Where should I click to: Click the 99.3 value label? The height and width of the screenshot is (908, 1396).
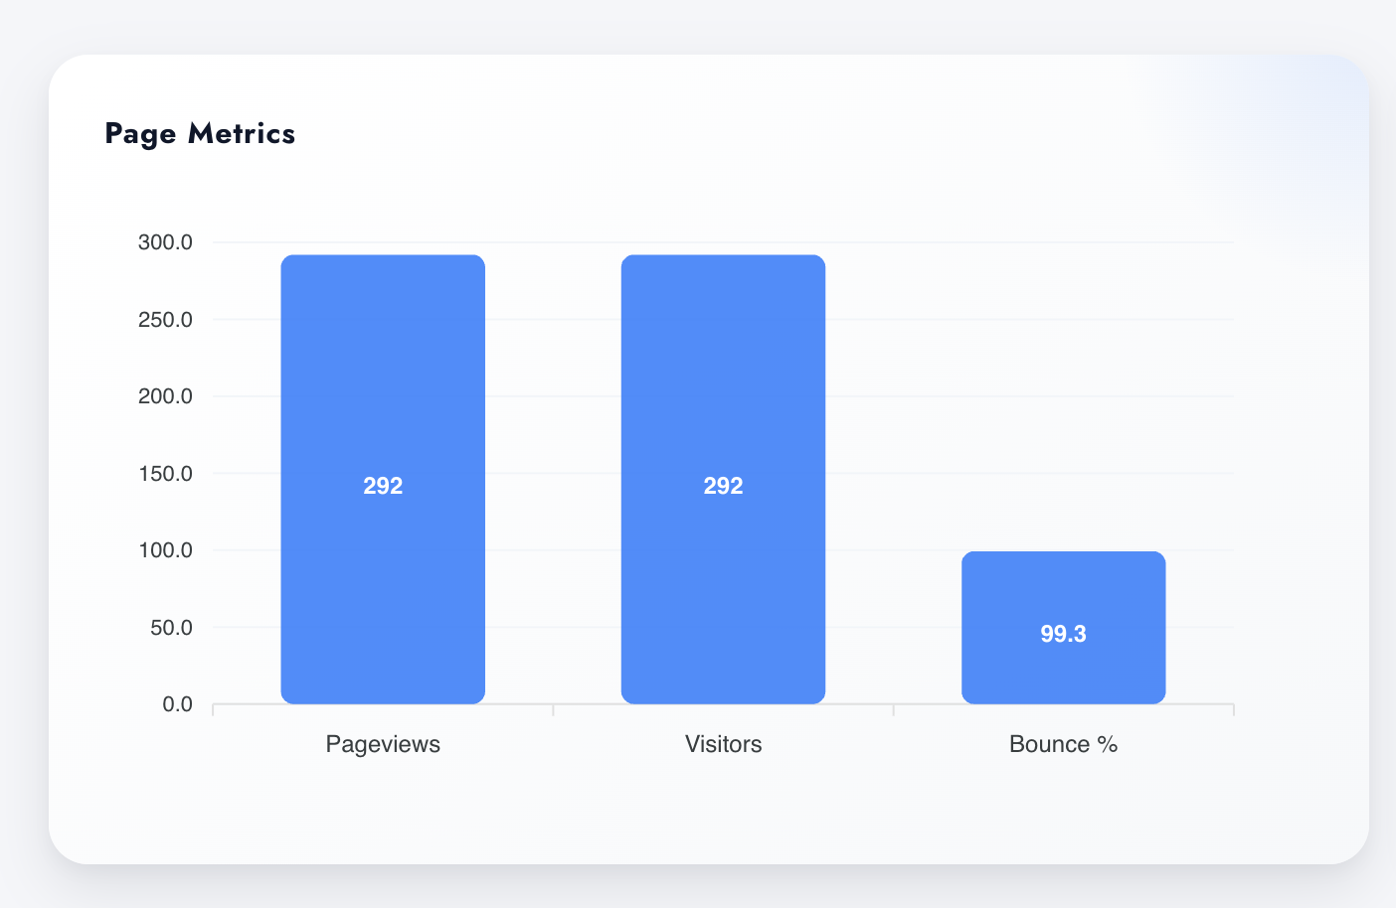click(x=1063, y=634)
